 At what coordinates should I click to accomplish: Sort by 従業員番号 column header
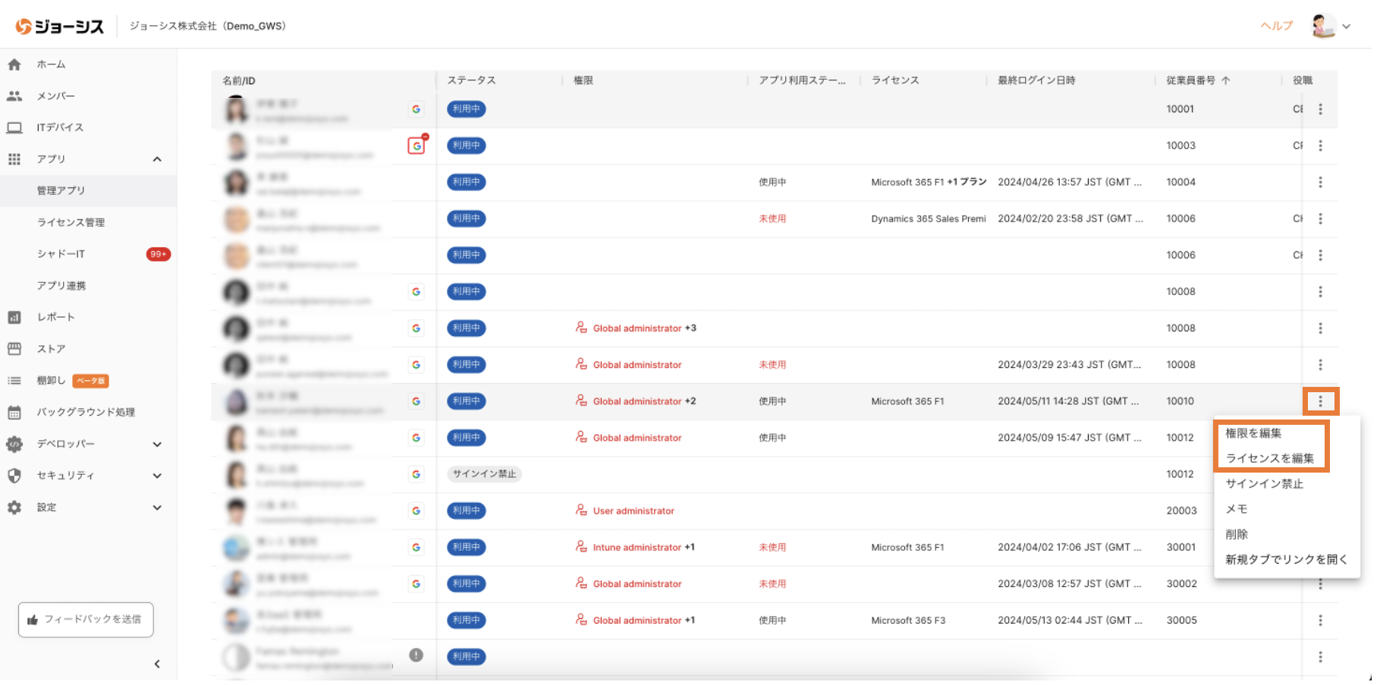[x=1190, y=80]
